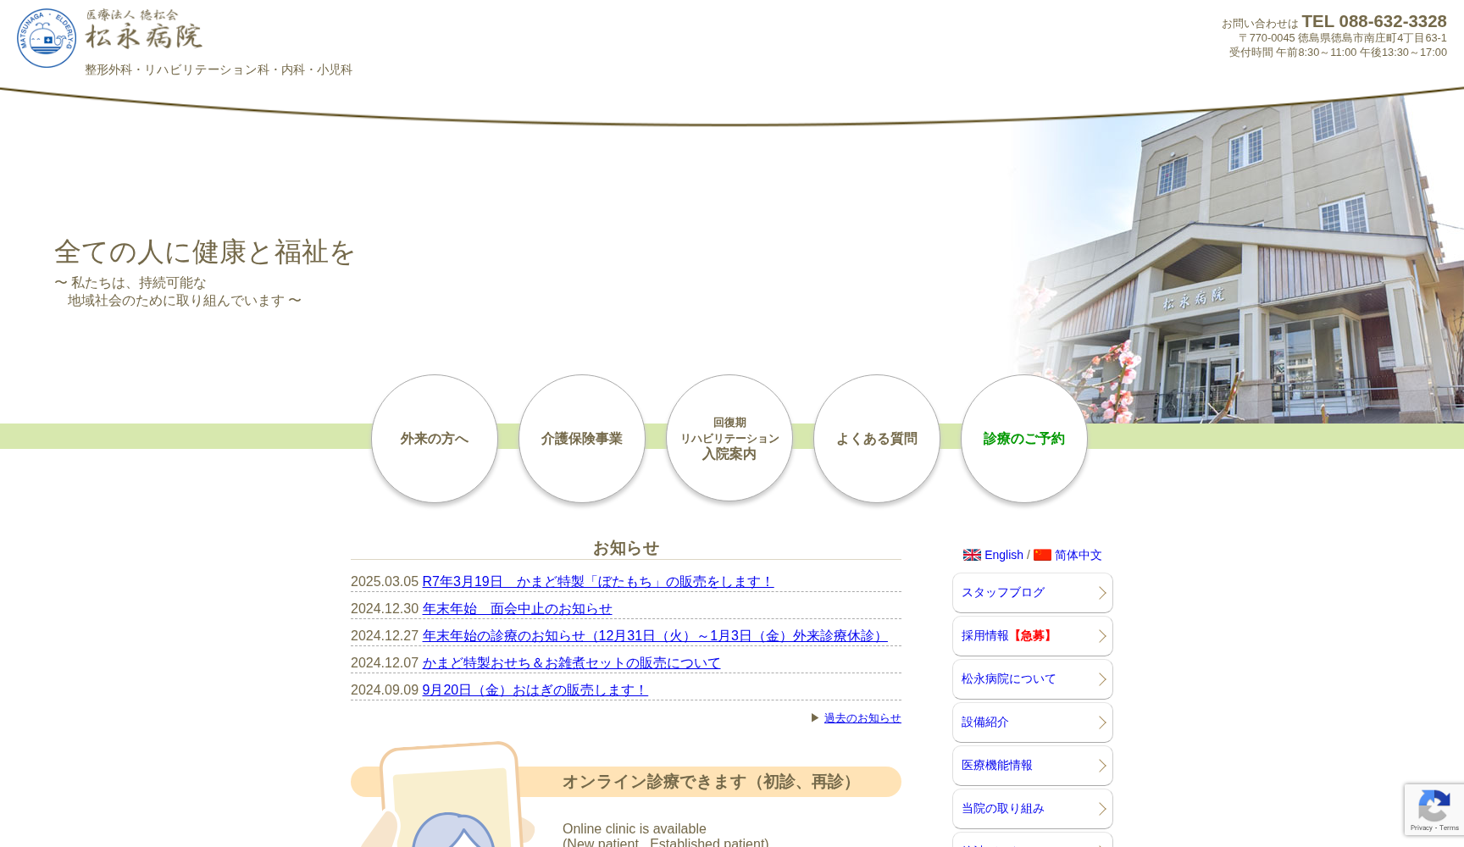Click chevron arrow on 採用情報 row
Screen dimensions: 1464x847
[x=1102, y=636]
